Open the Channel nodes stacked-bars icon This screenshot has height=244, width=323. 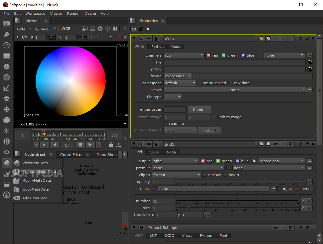pyautogui.click(x=7, y=56)
